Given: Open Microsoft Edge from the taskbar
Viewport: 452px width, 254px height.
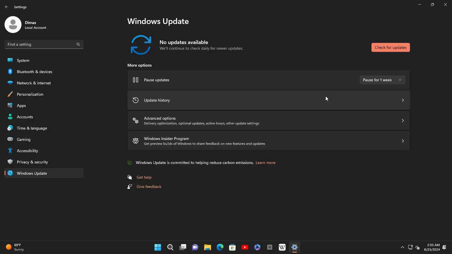Looking at the screenshot, I should [220, 247].
